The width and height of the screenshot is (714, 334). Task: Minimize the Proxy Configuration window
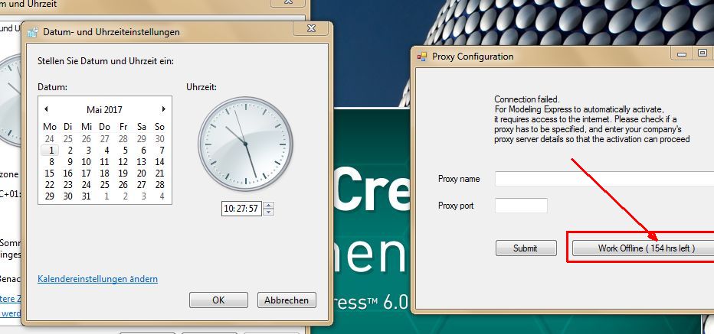click(682, 54)
